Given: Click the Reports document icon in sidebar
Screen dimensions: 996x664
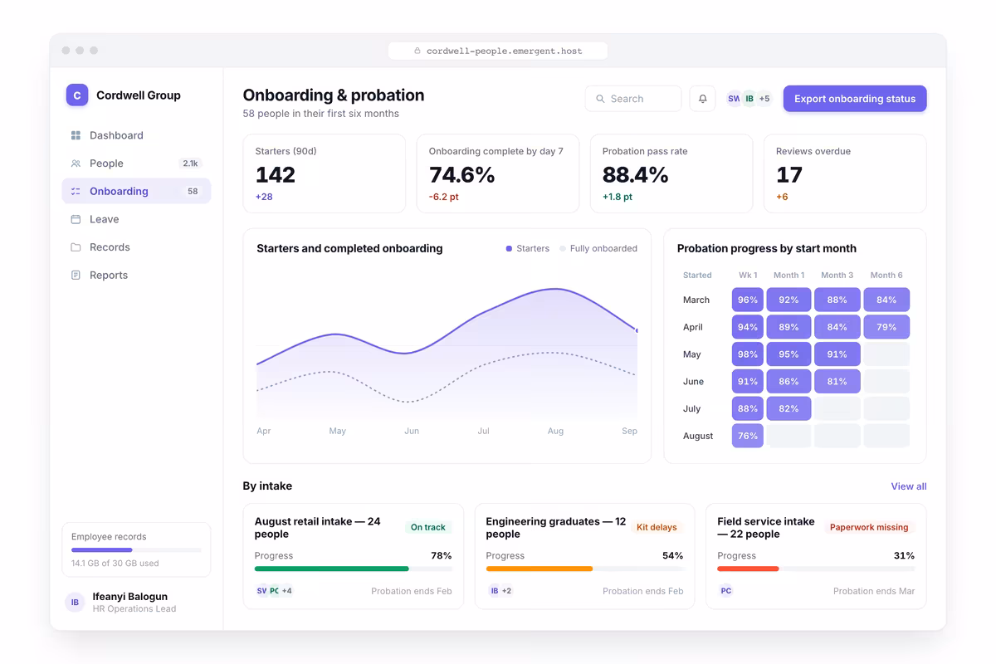Looking at the screenshot, I should click(76, 275).
